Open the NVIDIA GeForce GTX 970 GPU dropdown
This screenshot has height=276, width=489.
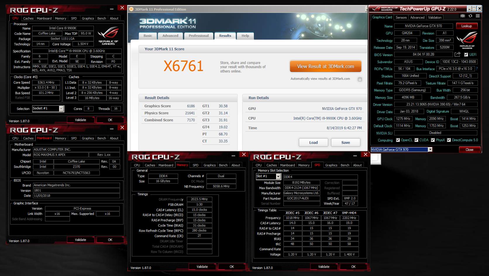click(430, 150)
